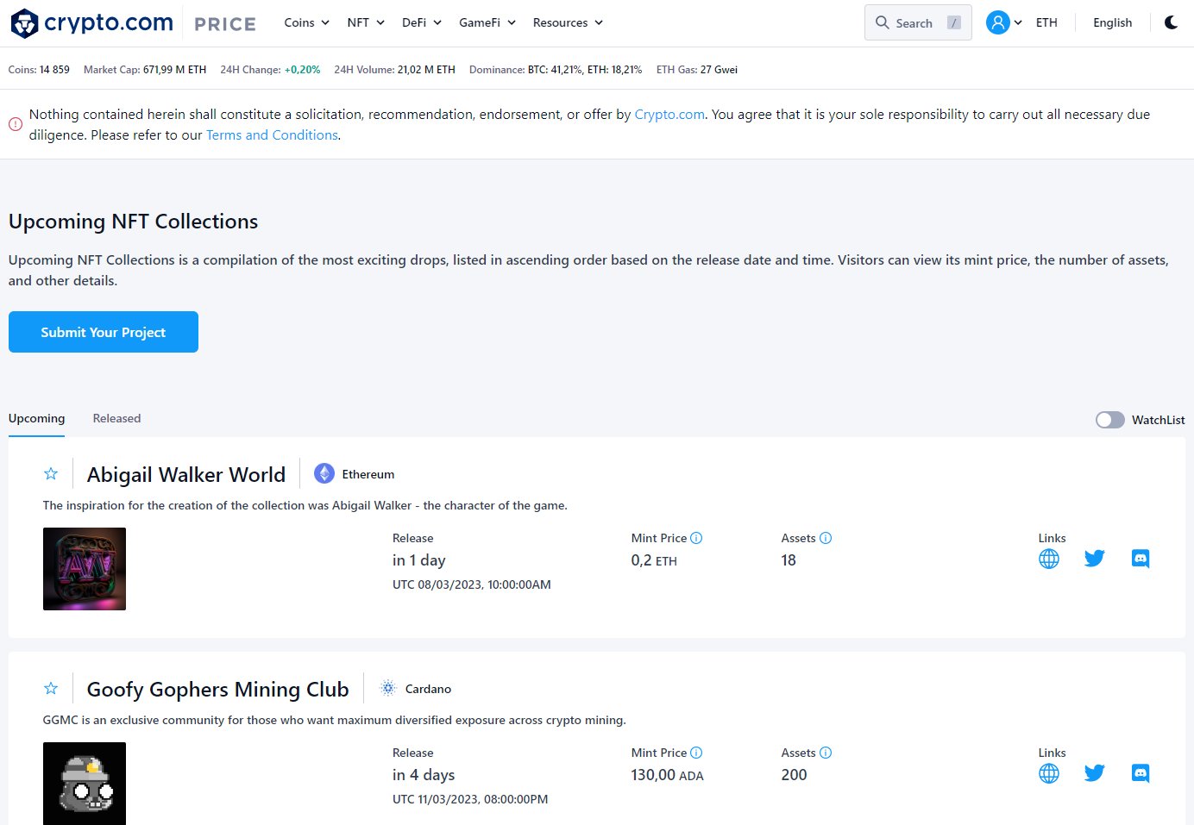Show Assets info for Abigail Walker World

click(x=826, y=538)
